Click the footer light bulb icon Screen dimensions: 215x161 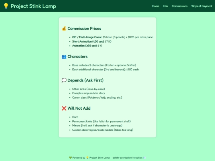click(87, 158)
